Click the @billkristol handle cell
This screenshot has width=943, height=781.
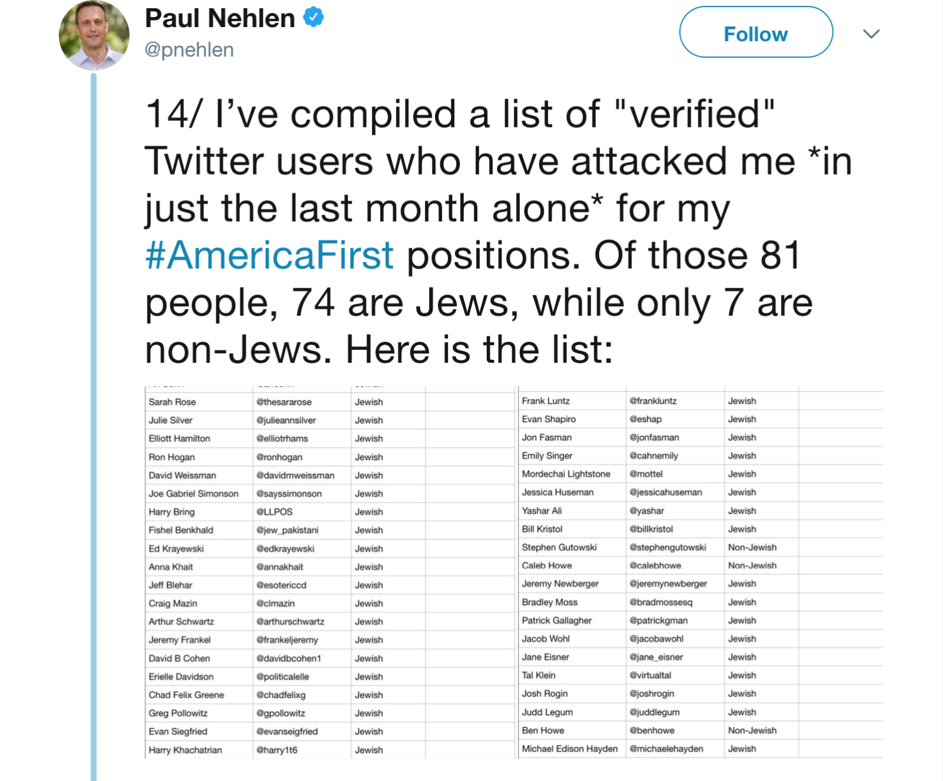click(x=651, y=529)
